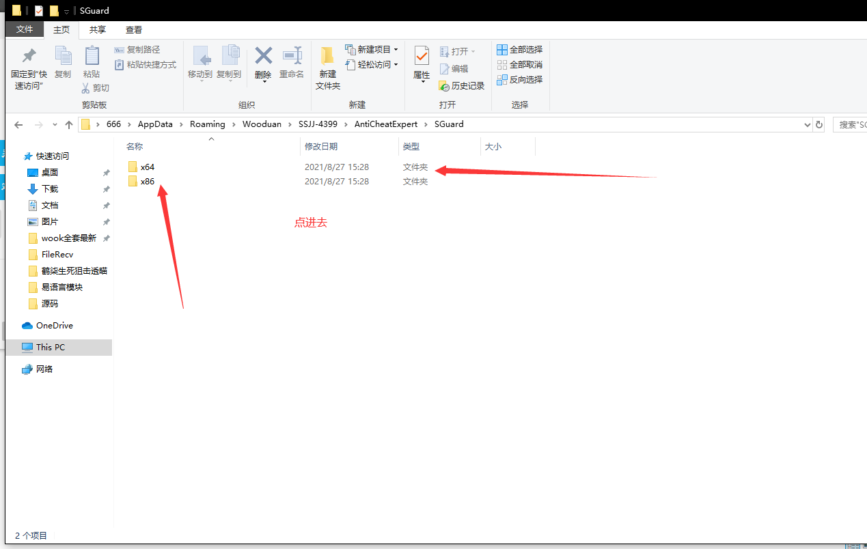Switch to the Share ribbon tab
Image resolution: width=867 pixels, height=549 pixels.
click(x=98, y=29)
